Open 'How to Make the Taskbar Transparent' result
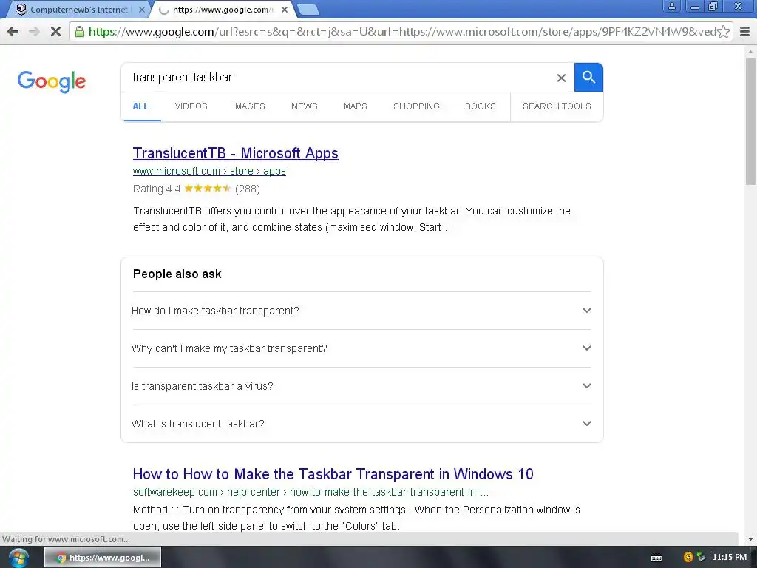Image resolution: width=757 pixels, height=568 pixels. click(333, 474)
